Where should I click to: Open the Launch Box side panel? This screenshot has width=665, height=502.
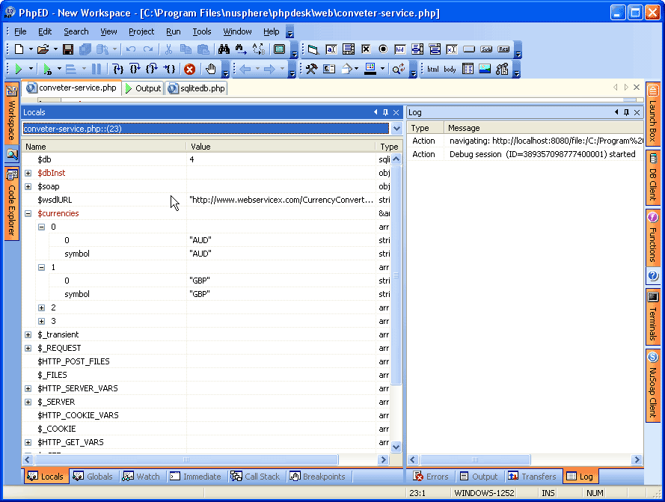pyautogui.click(x=652, y=114)
